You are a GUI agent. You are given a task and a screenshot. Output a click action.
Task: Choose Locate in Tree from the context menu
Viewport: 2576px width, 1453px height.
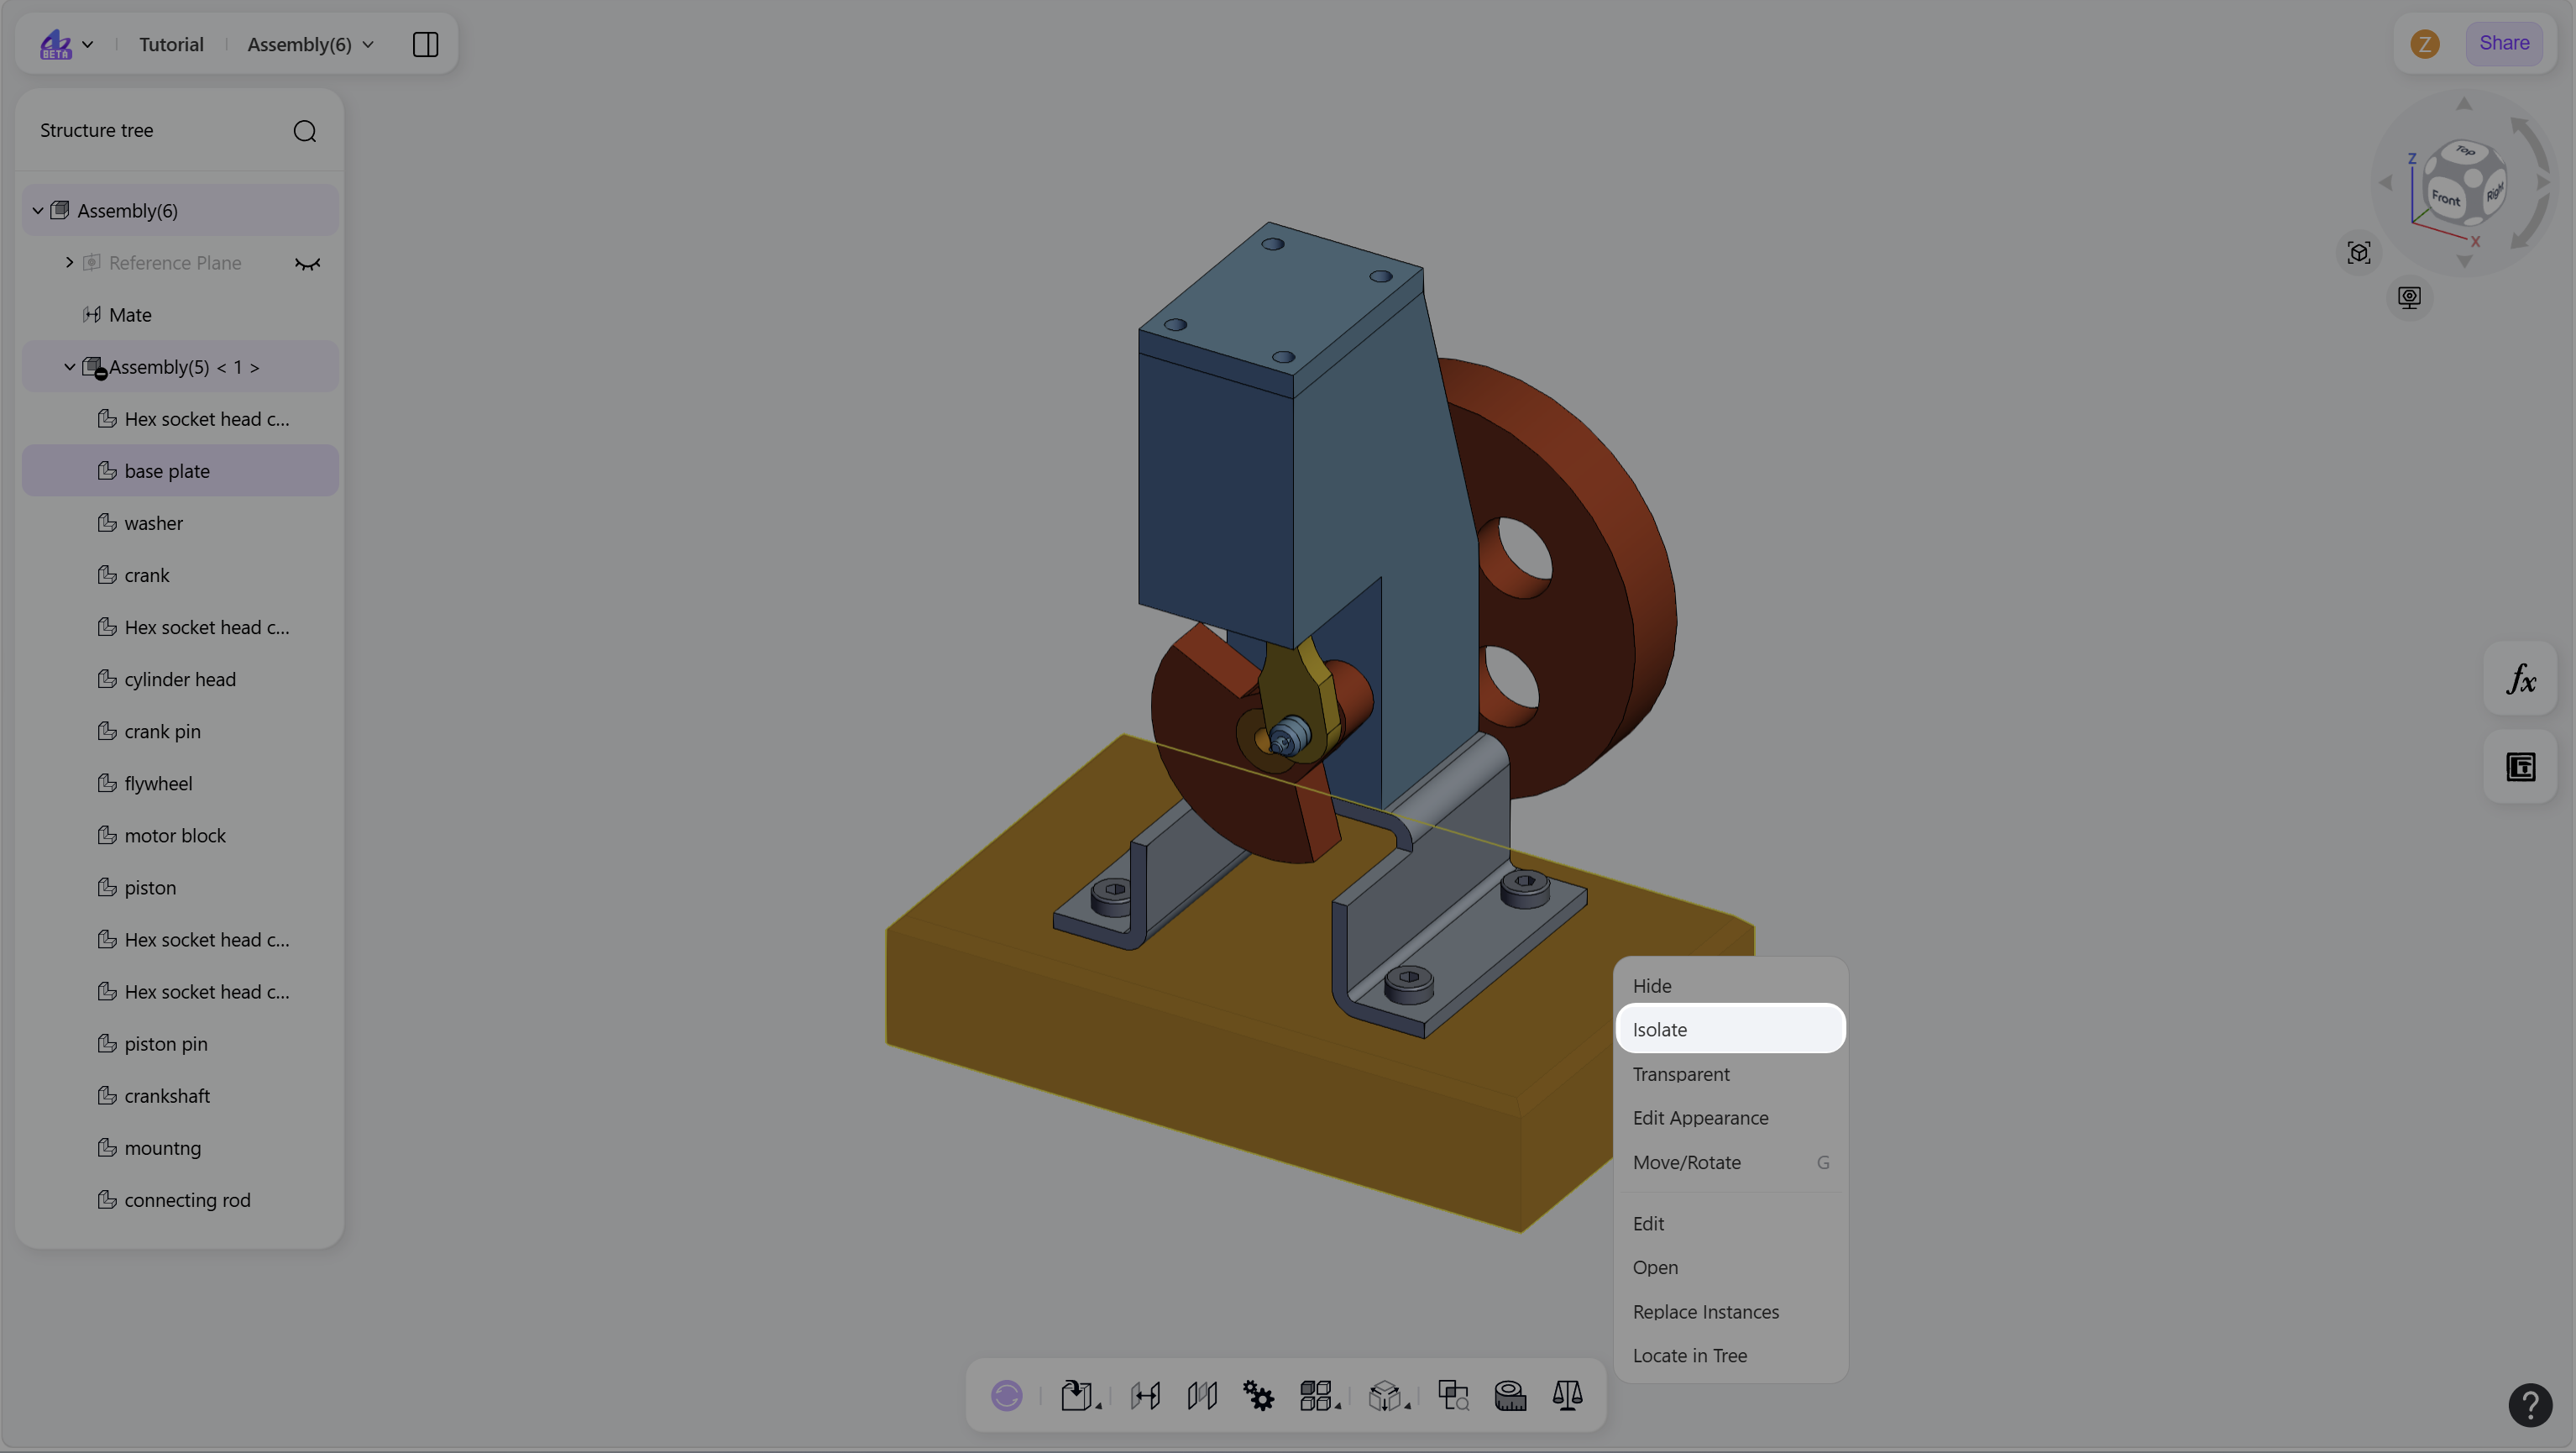coord(1730,1355)
